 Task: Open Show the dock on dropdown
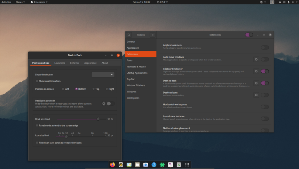coord(103,74)
